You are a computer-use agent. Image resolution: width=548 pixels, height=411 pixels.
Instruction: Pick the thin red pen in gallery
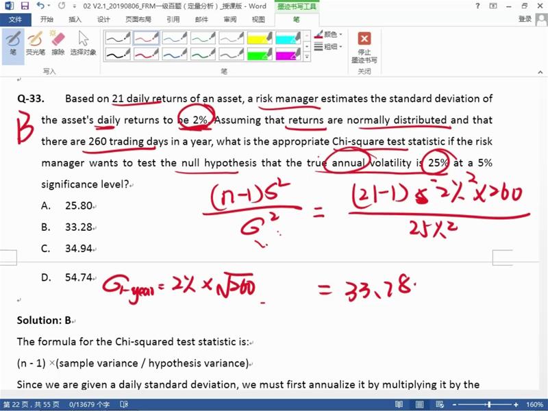tap(146, 38)
